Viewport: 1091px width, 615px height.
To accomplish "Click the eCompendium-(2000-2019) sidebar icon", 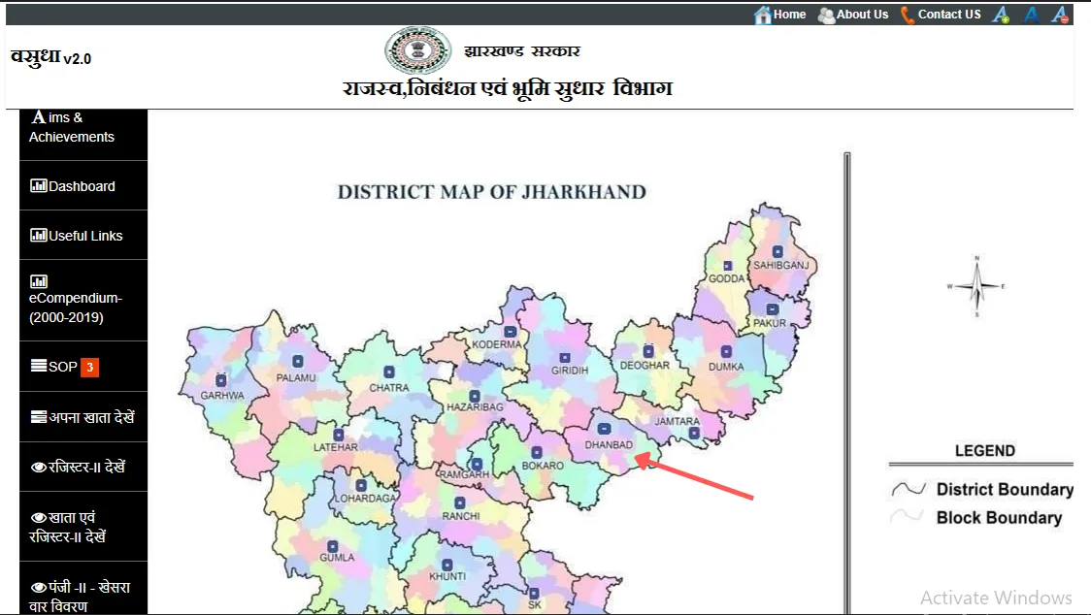I will pos(39,280).
